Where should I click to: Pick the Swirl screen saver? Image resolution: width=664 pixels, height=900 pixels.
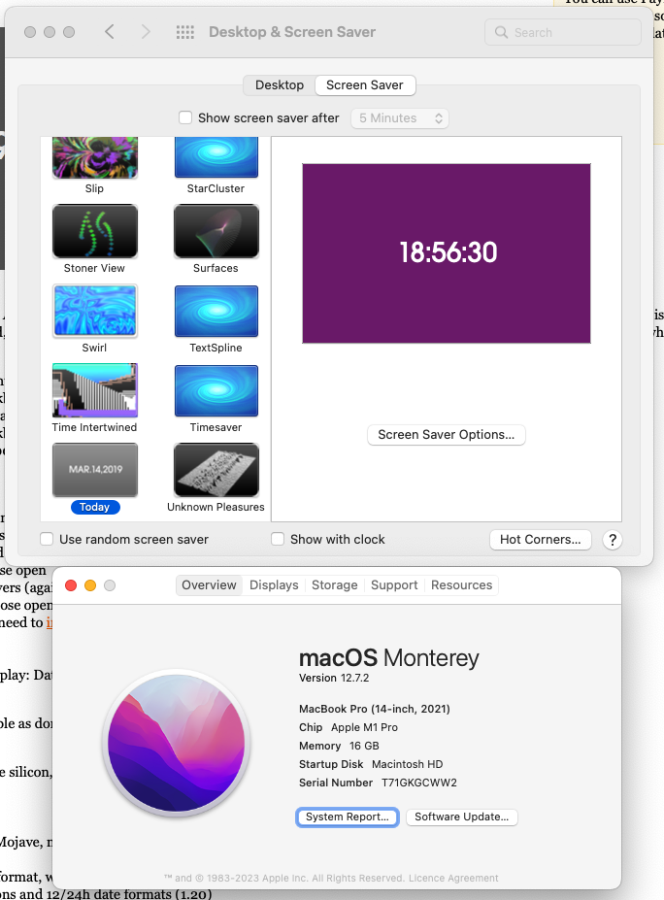95,311
